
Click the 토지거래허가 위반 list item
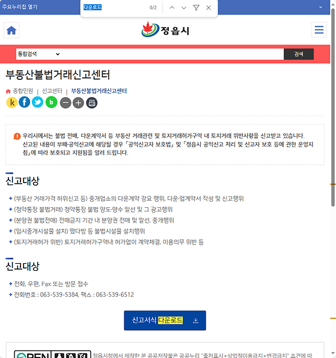tap(109, 242)
